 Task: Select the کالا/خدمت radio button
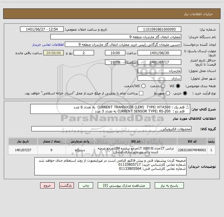tap(143, 86)
